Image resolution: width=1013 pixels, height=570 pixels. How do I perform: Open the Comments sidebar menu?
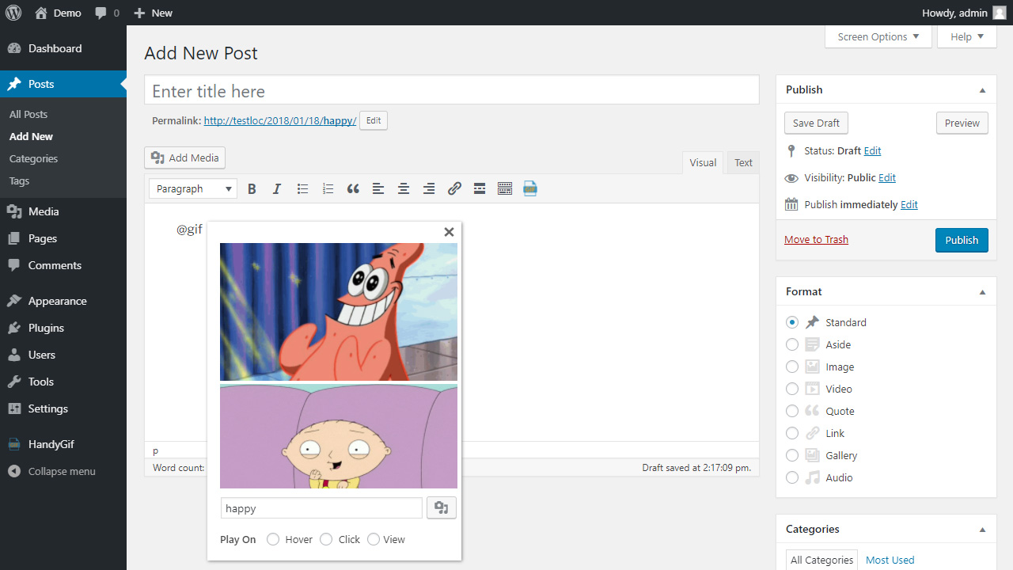(x=63, y=265)
